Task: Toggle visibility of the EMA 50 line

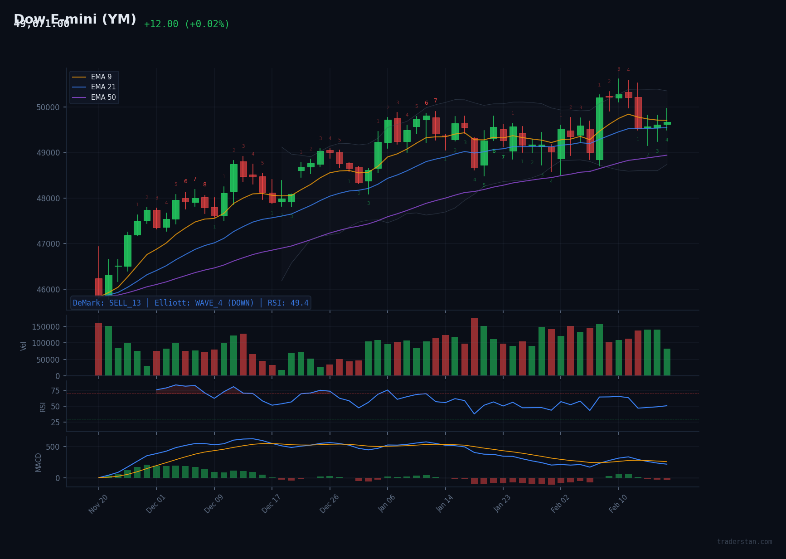Action: pyautogui.click(x=103, y=97)
